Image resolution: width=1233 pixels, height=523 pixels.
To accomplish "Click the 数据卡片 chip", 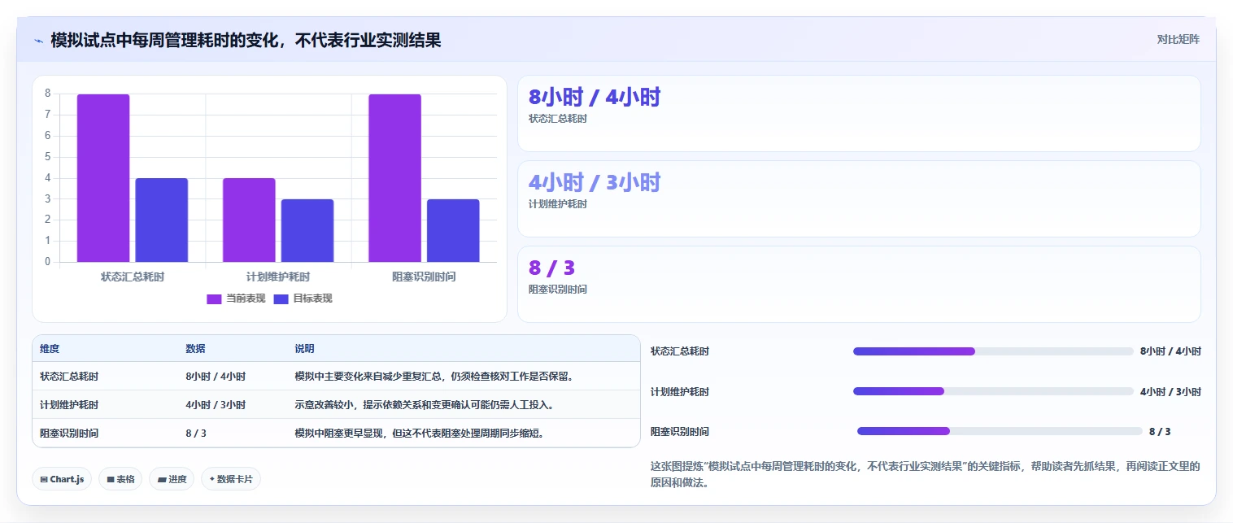I will tap(231, 479).
